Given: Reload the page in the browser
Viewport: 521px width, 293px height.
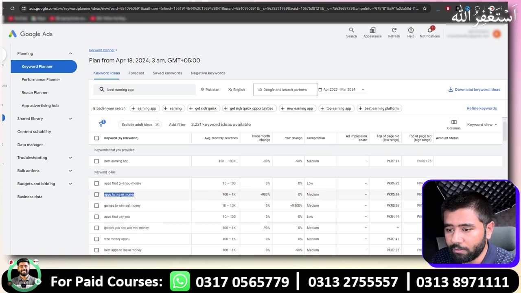Looking at the screenshot, I should click(12, 8).
